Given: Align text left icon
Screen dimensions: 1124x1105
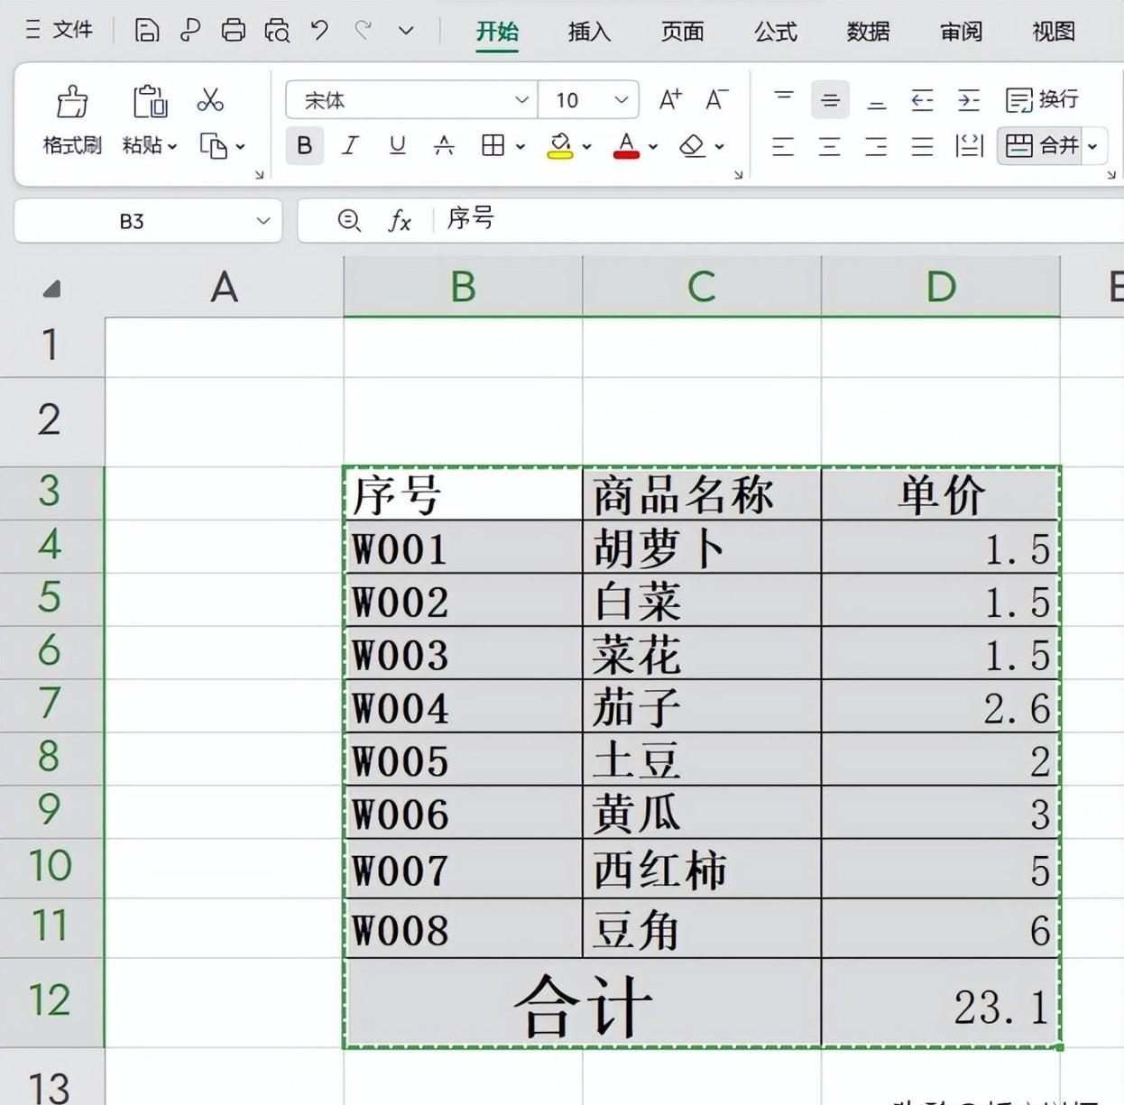Looking at the screenshot, I should (783, 146).
